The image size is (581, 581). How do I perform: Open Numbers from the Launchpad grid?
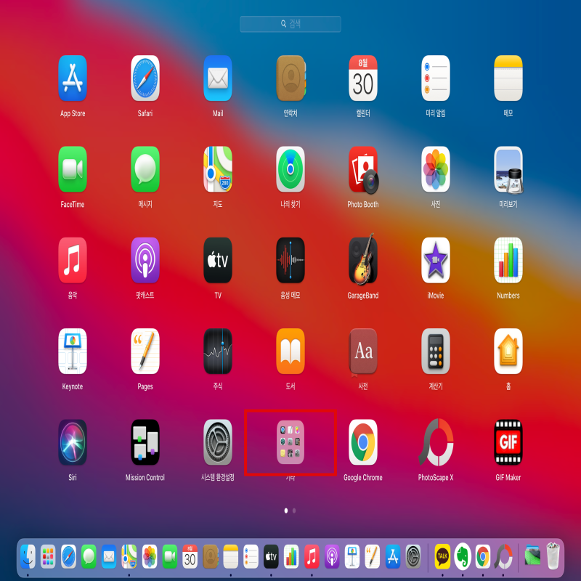[508, 260]
